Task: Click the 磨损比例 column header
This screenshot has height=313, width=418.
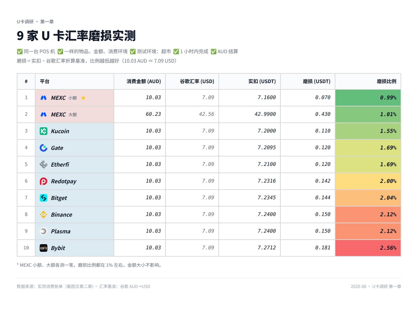Action: point(368,81)
